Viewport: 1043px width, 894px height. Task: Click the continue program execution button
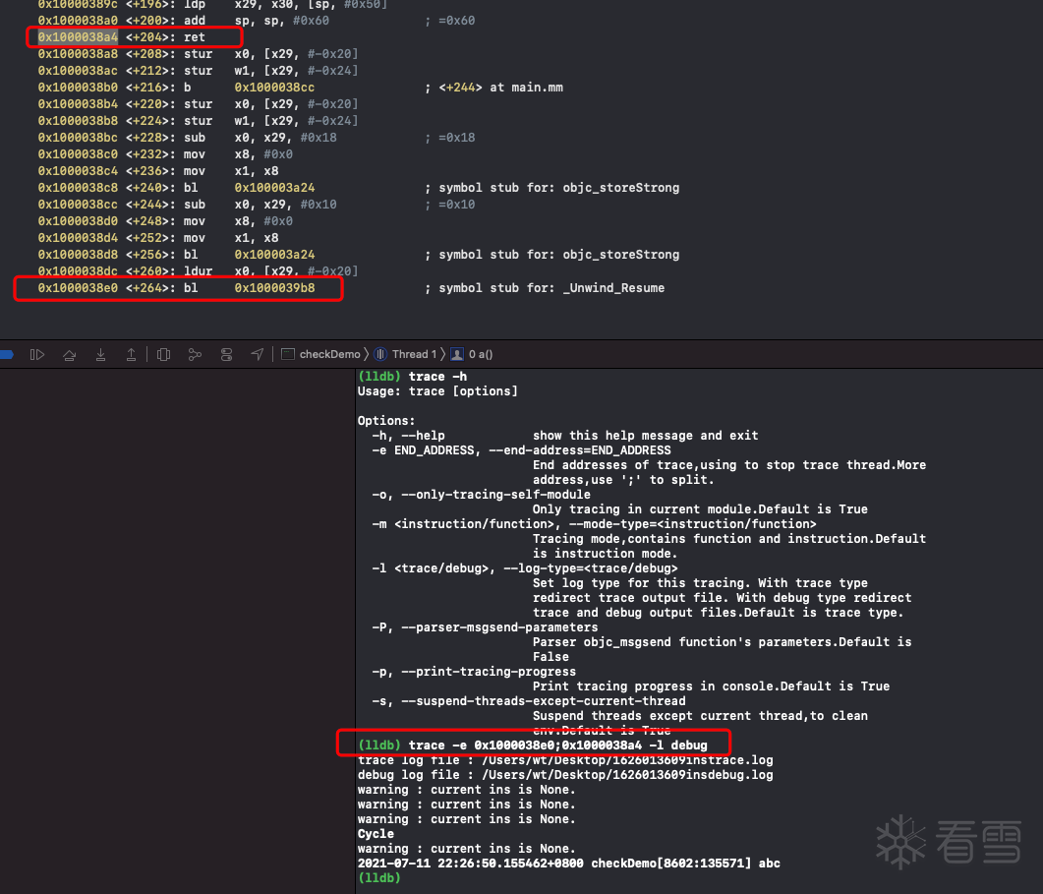coord(37,354)
